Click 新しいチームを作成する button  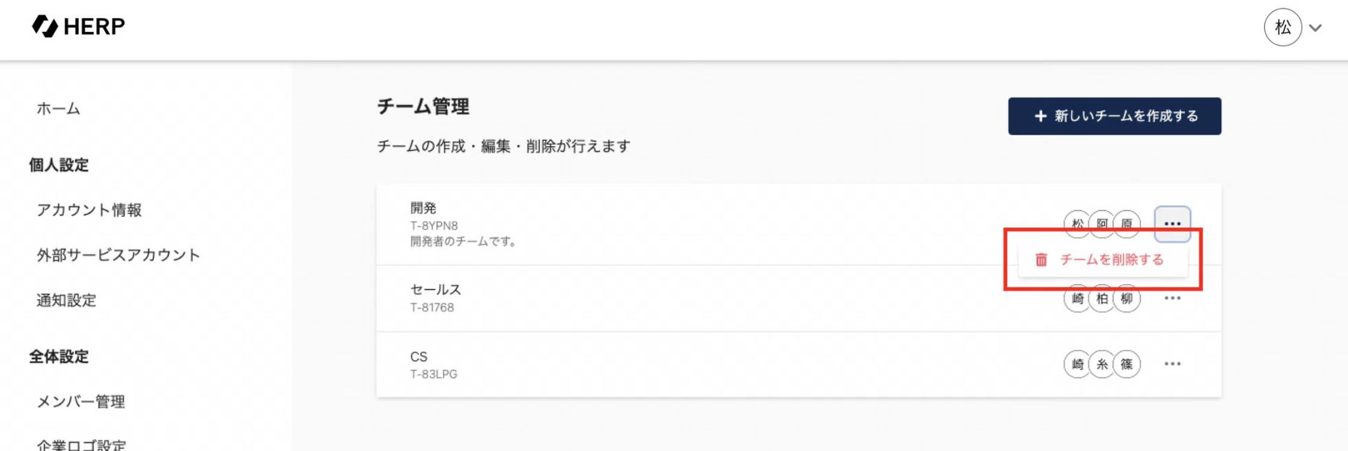(1114, 116)
